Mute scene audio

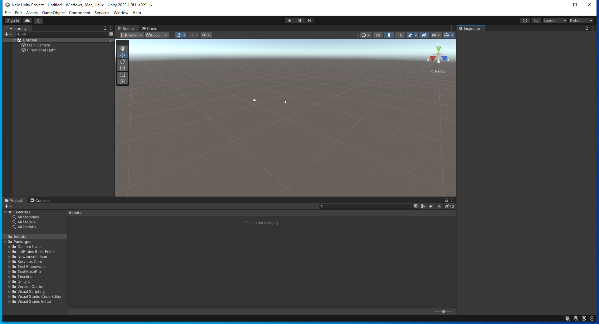400,35
